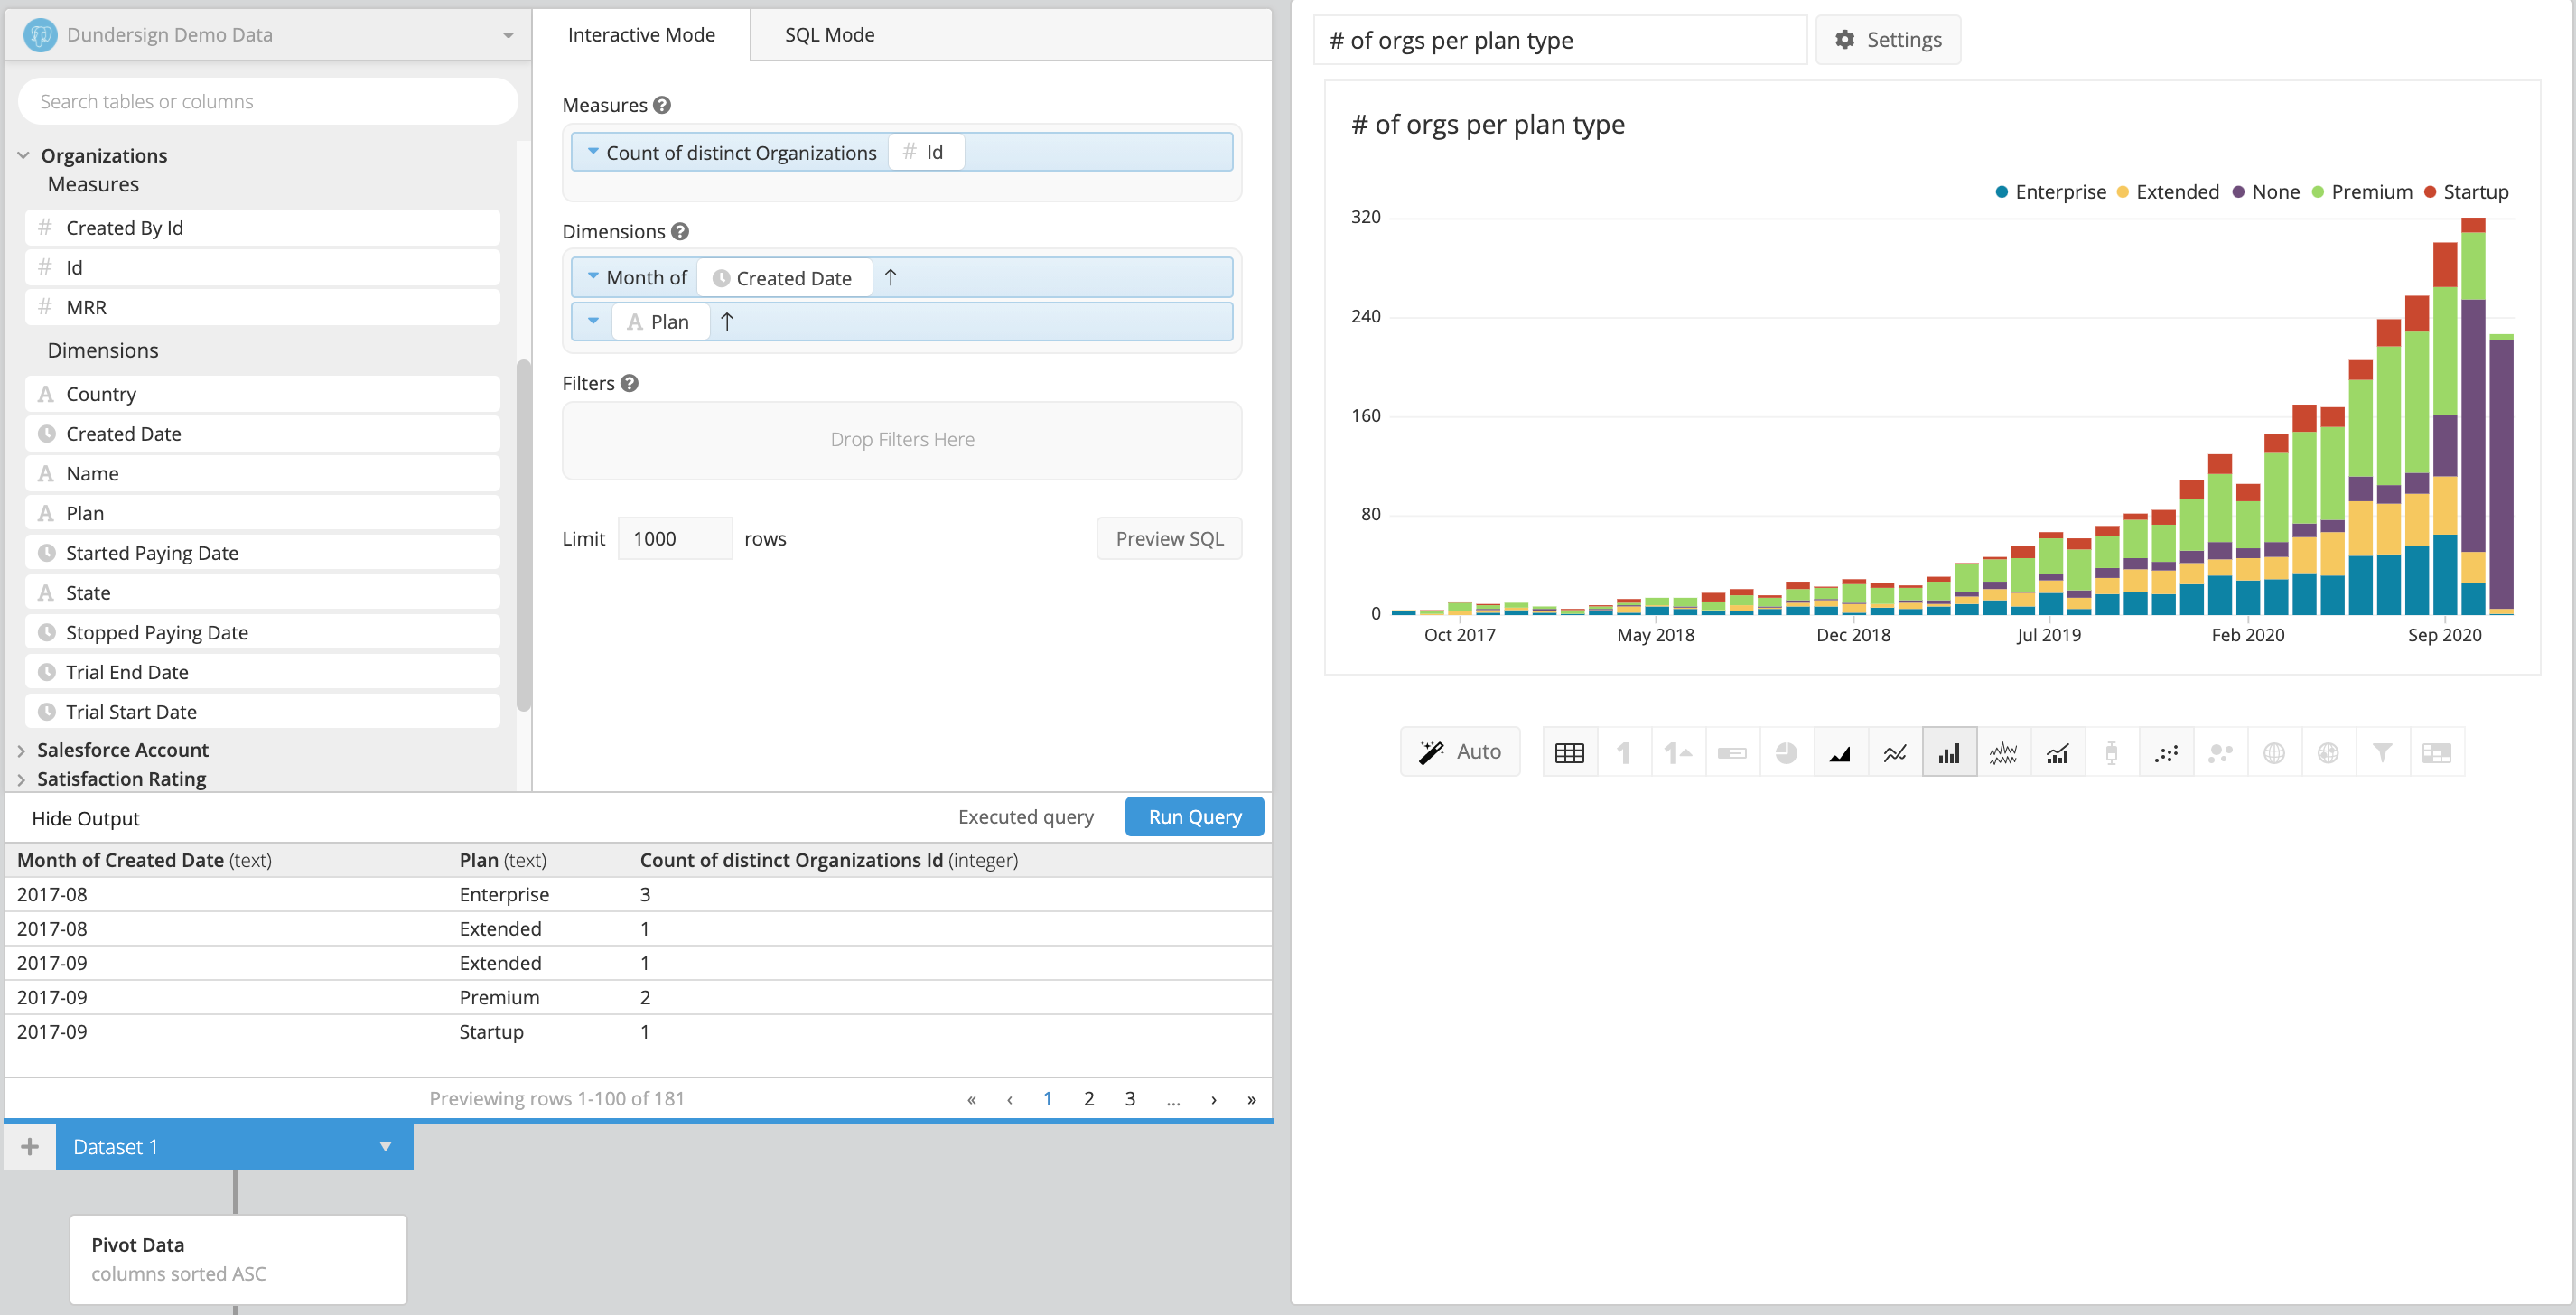Select the filter icon in chart toolbar
Screen dimensions: 2576x1315
pos(2383,751)
